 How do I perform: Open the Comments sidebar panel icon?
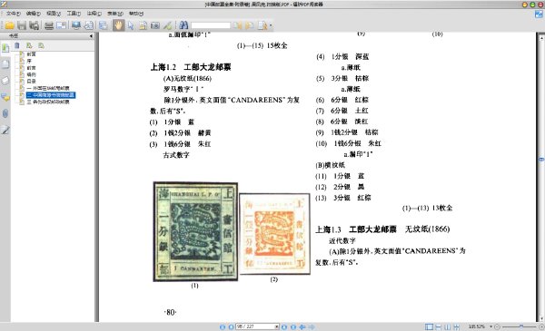point(5,97)
